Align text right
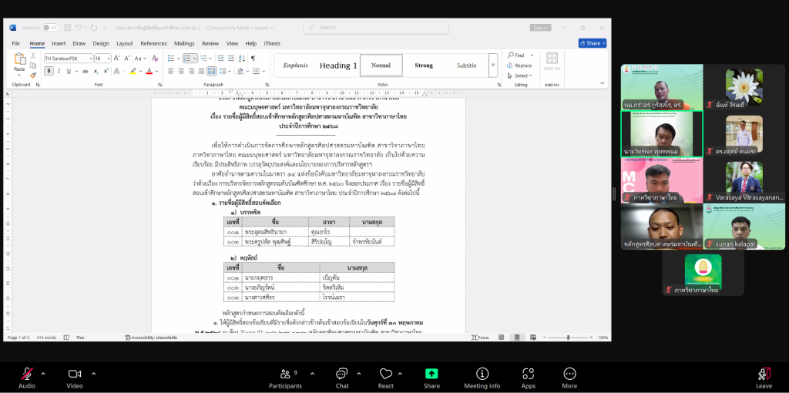Image resolution: width=789 pixels, height=393 pixels. (191, 71)
